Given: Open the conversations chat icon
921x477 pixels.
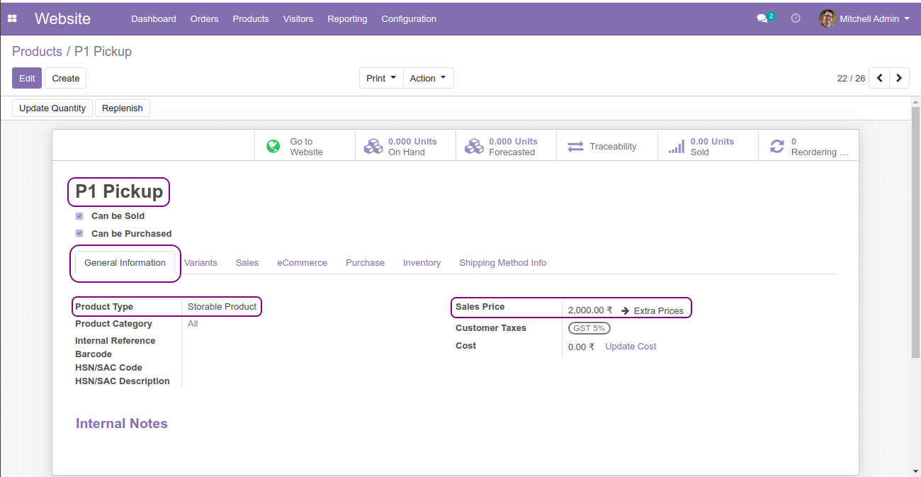Looking at the screenshot, I should [x=762, y=19].
